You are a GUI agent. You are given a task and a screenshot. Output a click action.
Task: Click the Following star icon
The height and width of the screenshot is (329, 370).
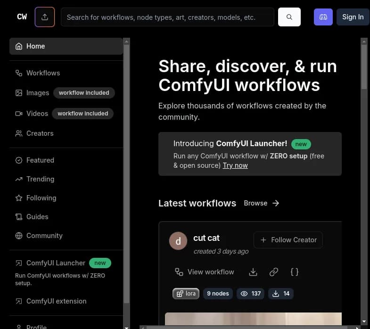pos(19,198)
